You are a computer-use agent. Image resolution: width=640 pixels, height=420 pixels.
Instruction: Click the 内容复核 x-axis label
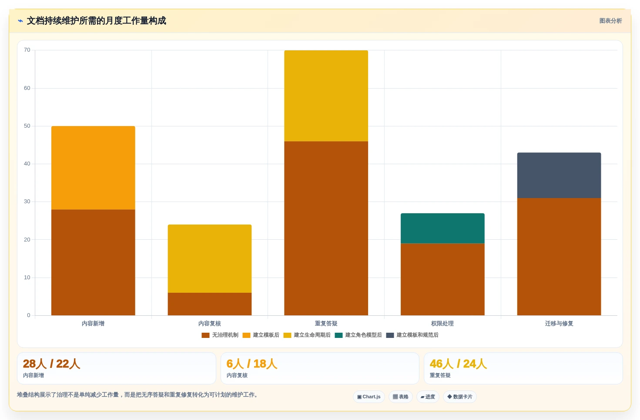pyautogui.click(x=210, y=324)
